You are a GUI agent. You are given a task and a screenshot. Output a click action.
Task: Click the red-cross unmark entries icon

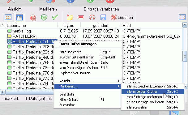[33, 18]
